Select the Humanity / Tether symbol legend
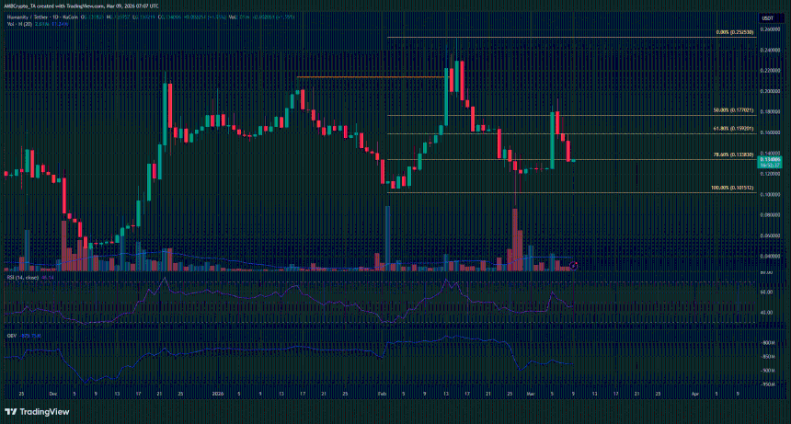 tap(44, 17)
